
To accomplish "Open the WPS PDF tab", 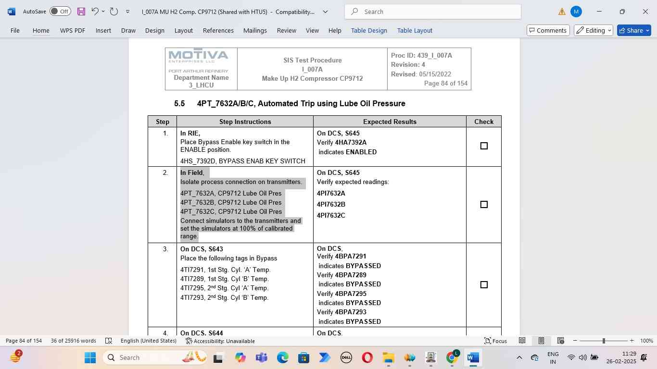I will pos(73,30).
